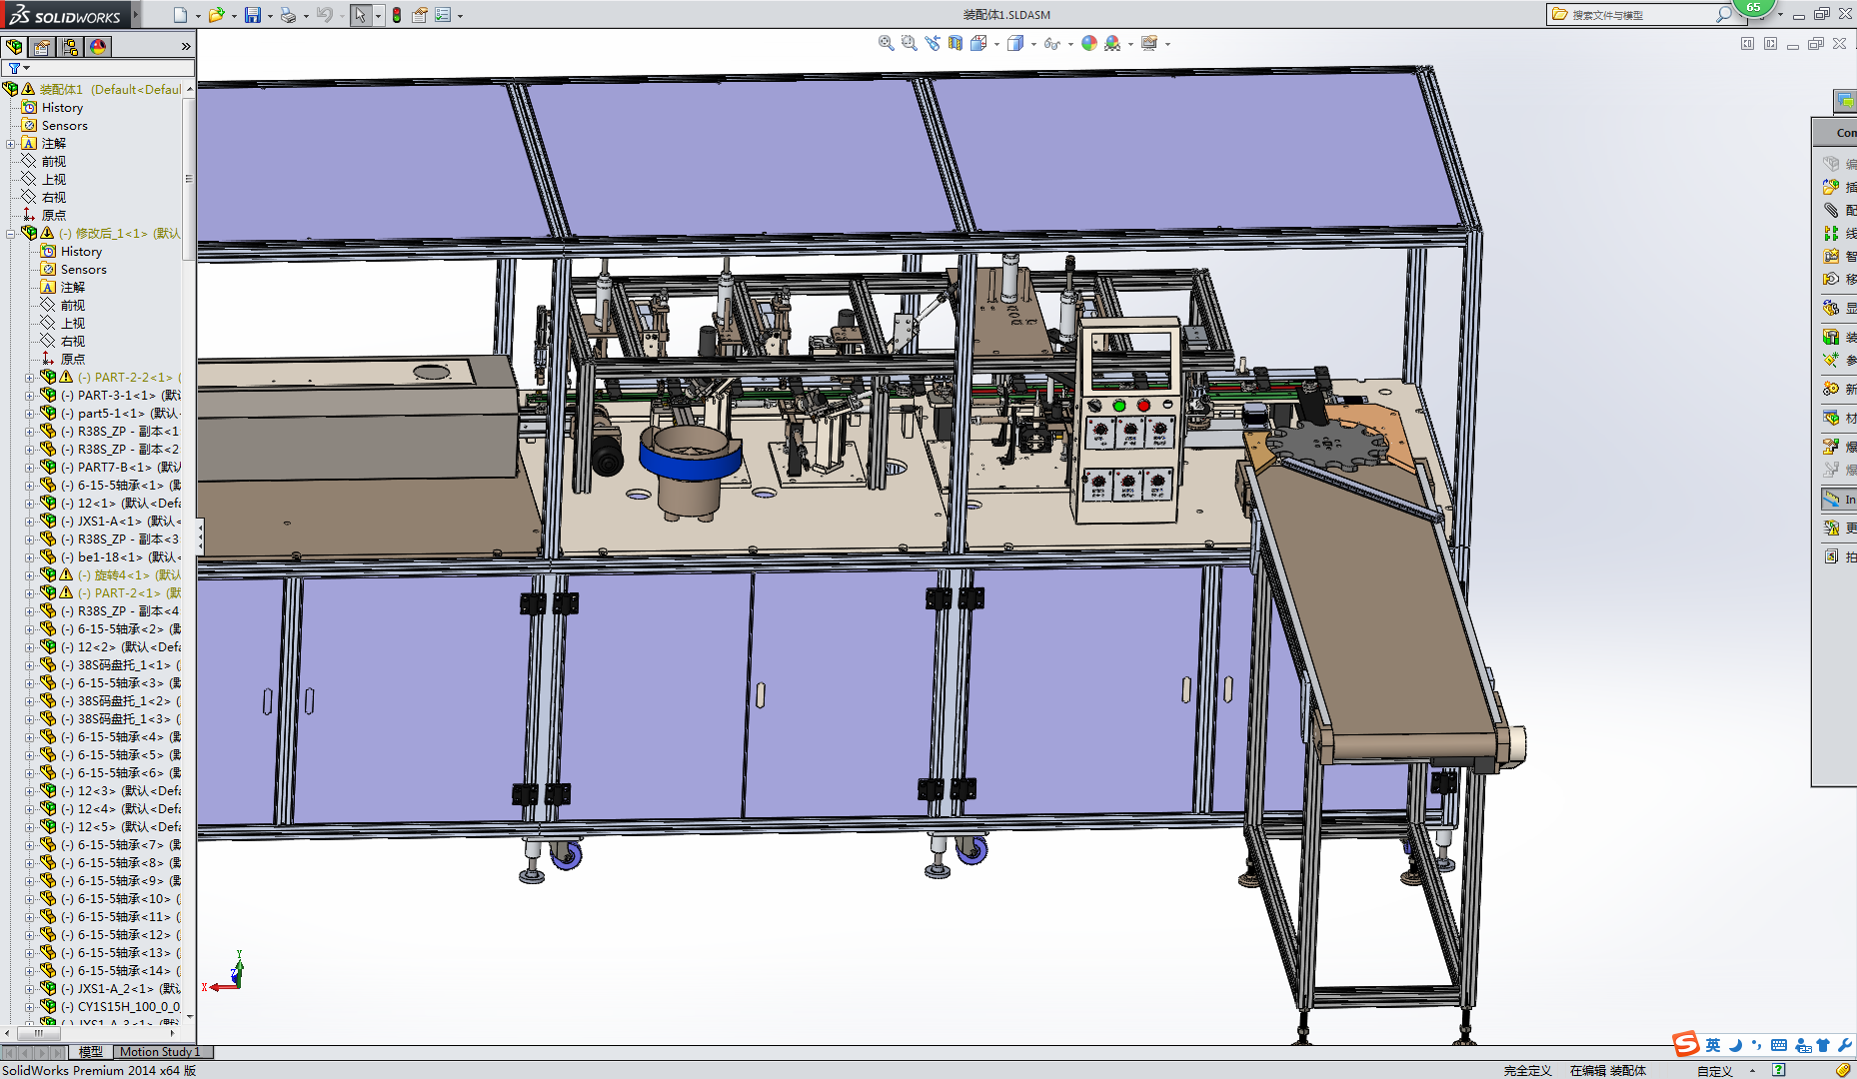
Task: Open the Zoom to Area tool
Action: coord(909,43)
